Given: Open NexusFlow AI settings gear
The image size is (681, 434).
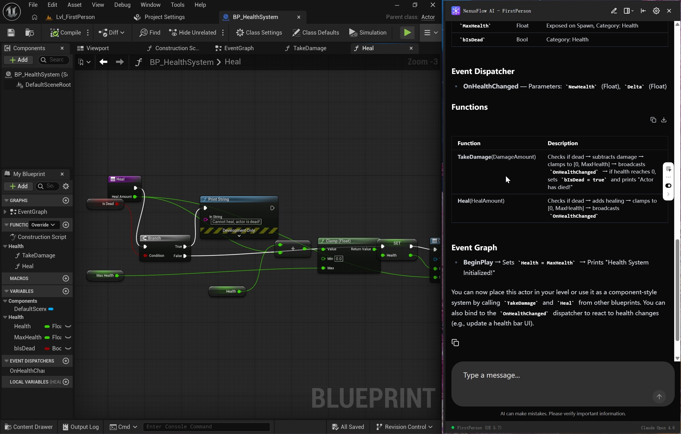Looking at the screenshot, I should point(656,11).
